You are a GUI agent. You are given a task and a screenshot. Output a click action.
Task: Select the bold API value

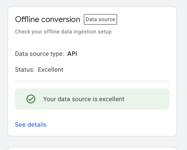[72, 54]
